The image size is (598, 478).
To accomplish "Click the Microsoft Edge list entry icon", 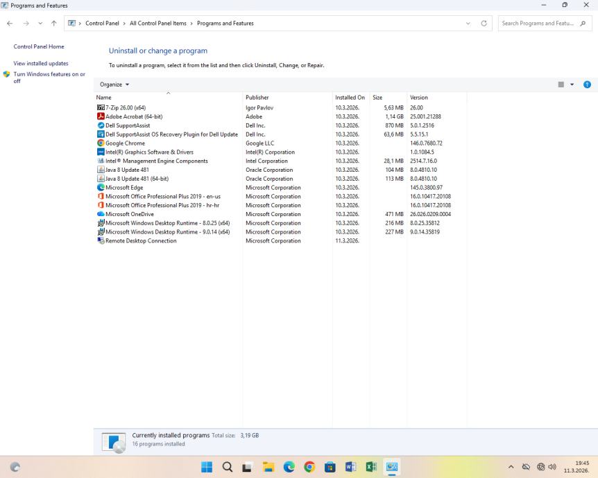I will (101, 188).
